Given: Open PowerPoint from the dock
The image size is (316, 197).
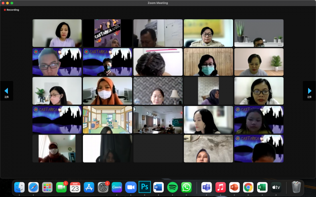Looking at the screenshot, I should (x=234, y=187).
